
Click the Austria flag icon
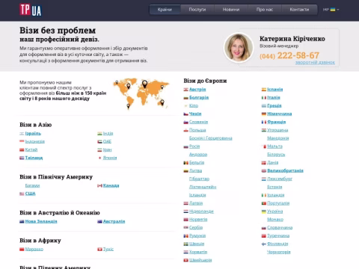(x=186, y=90)
